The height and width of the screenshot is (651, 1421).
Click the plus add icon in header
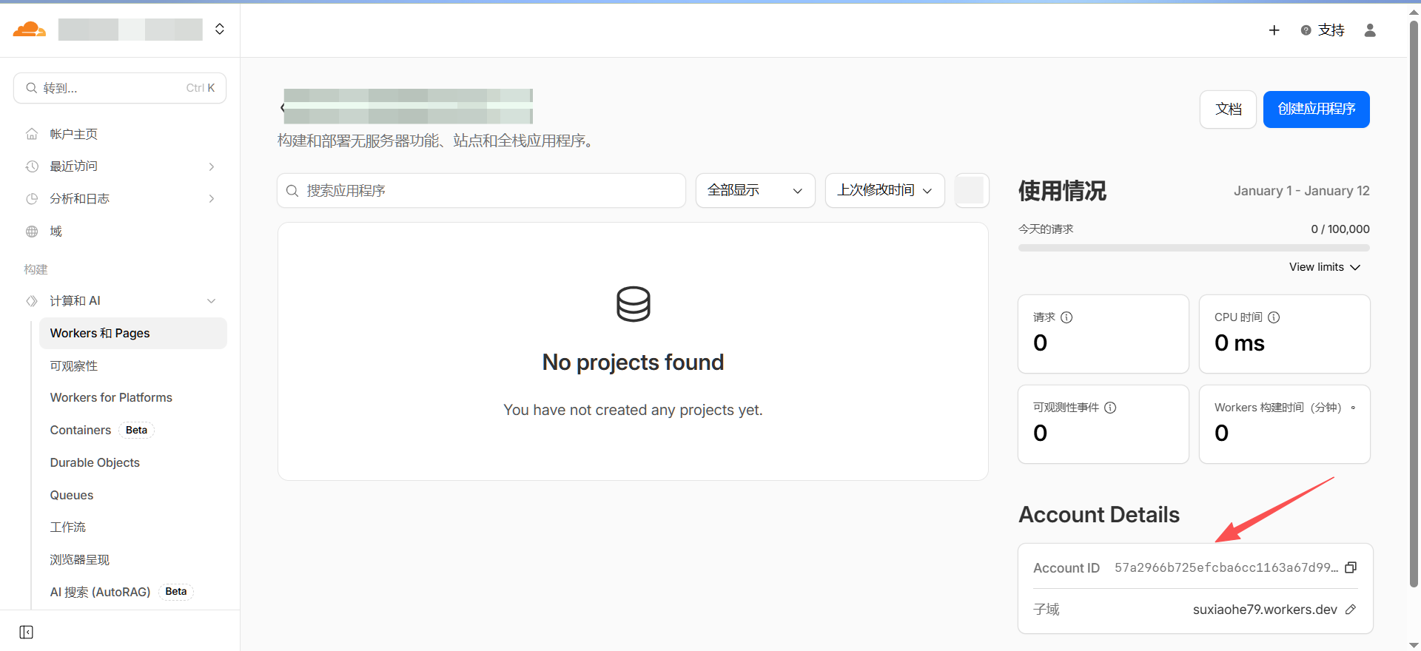[1274, 30]
